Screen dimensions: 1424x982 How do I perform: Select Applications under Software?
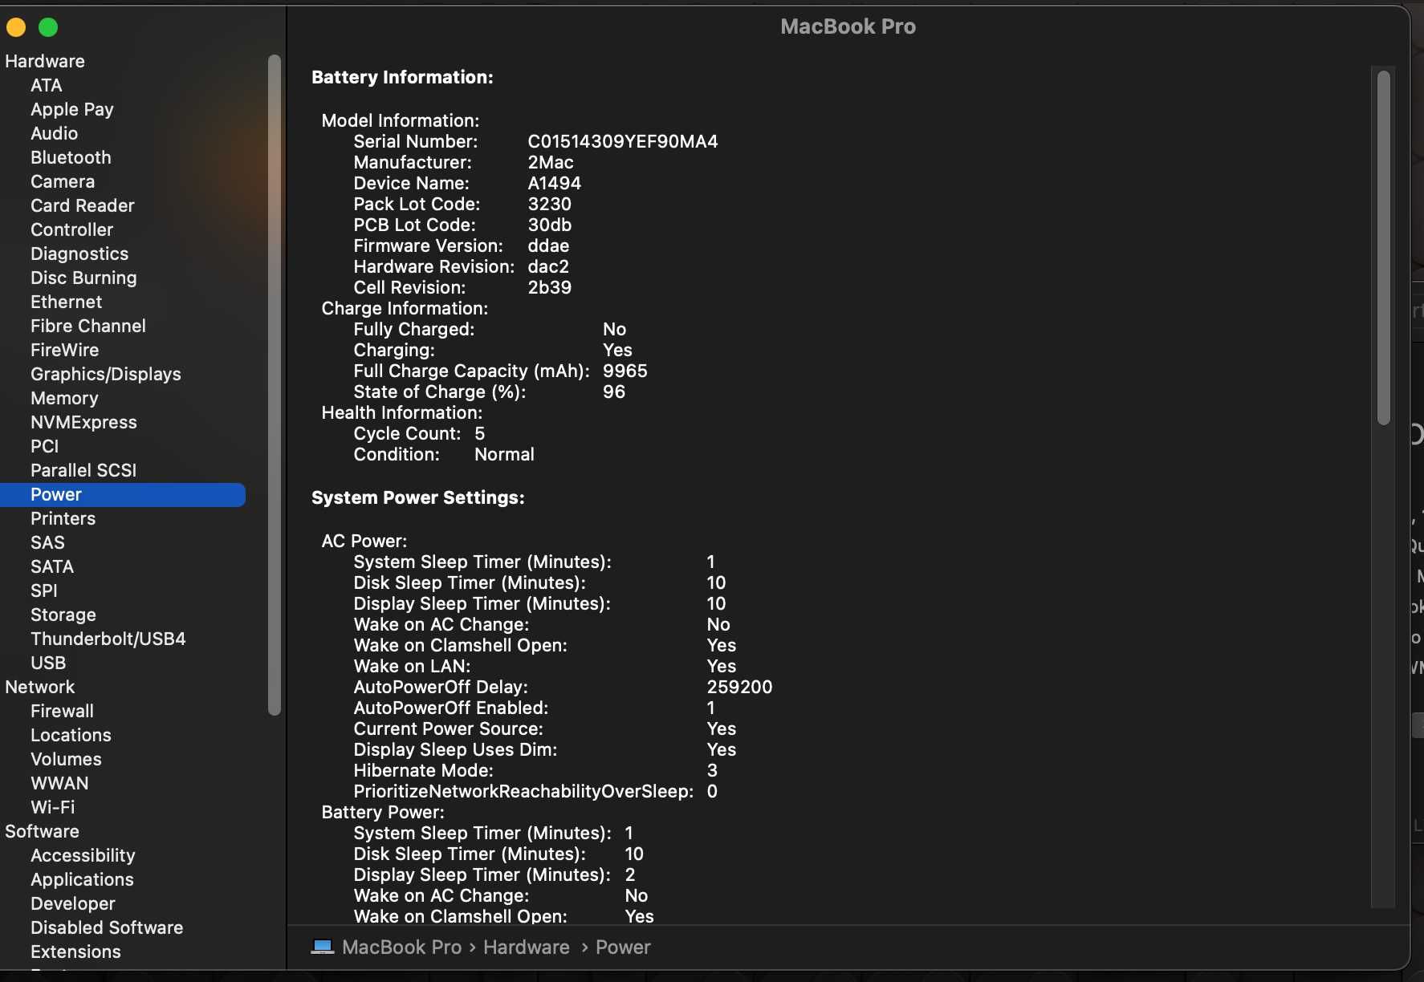(82, 879)
